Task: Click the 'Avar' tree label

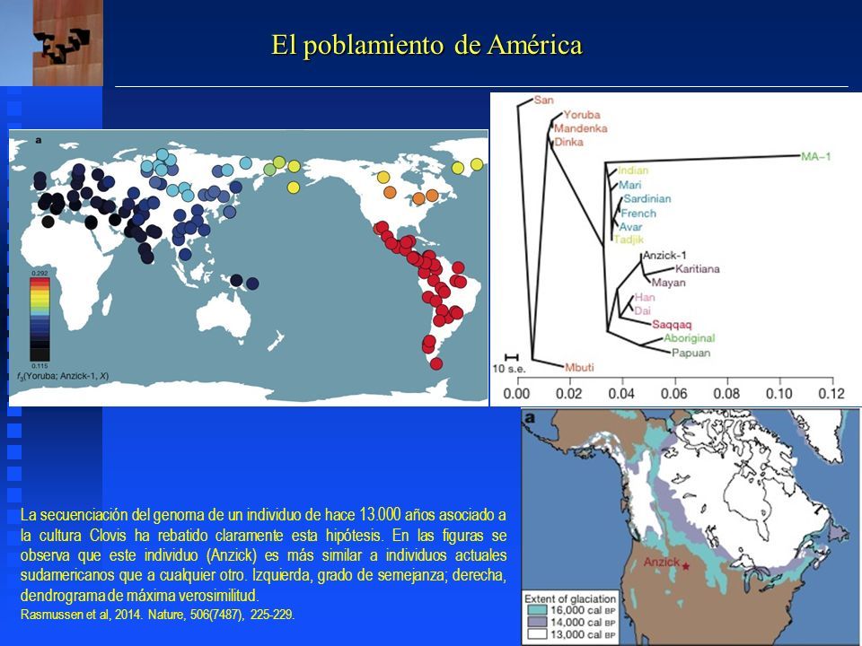Action: click(630, 227)
